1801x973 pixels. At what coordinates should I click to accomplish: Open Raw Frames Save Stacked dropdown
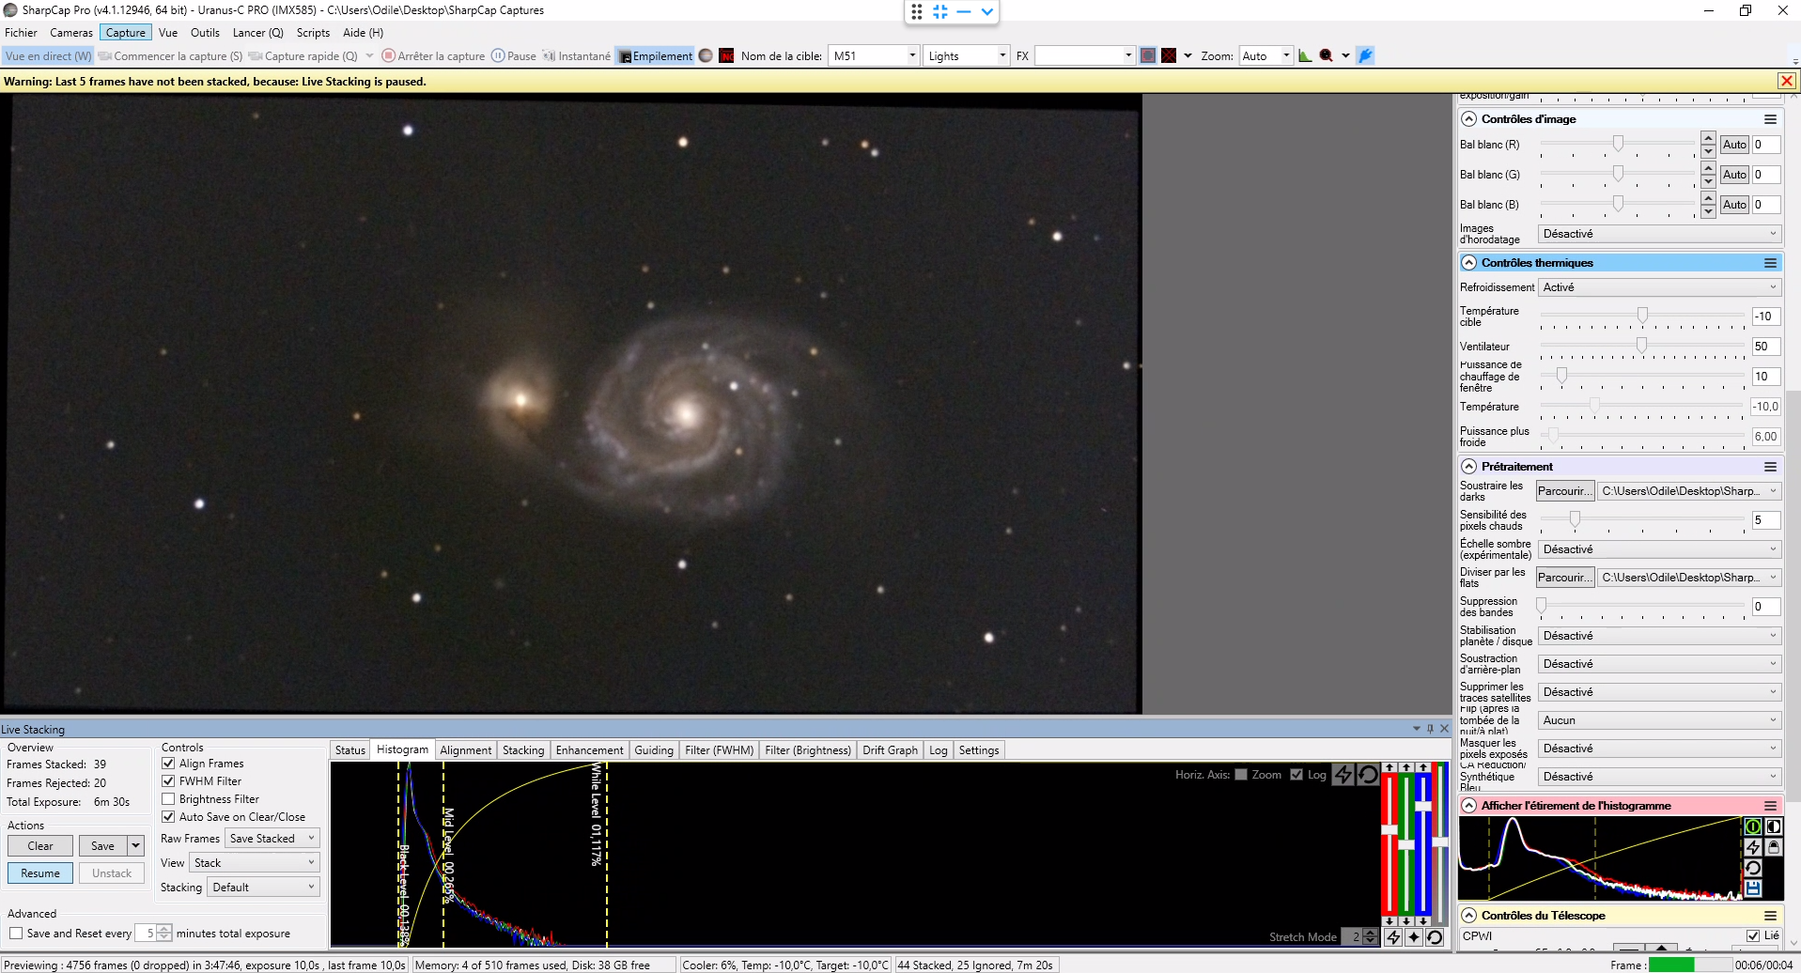click(272, 839)
